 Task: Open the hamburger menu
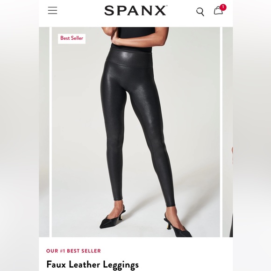[52, 11]
